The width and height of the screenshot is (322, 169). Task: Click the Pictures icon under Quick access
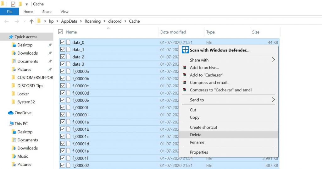point(14,69)
